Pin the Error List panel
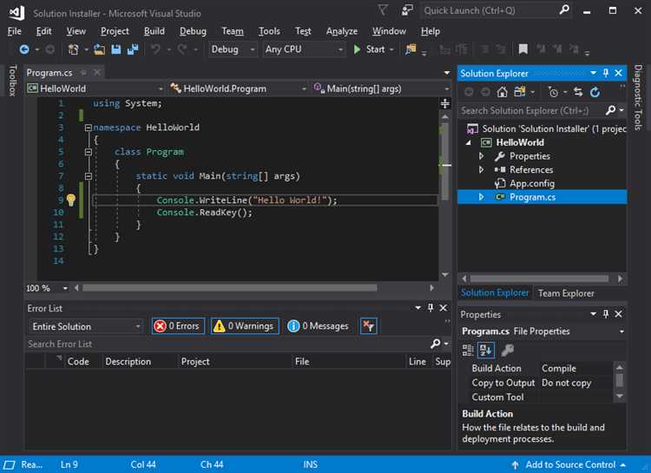The image size is (651, 473). pyautogui.click(x=431, y=308)
